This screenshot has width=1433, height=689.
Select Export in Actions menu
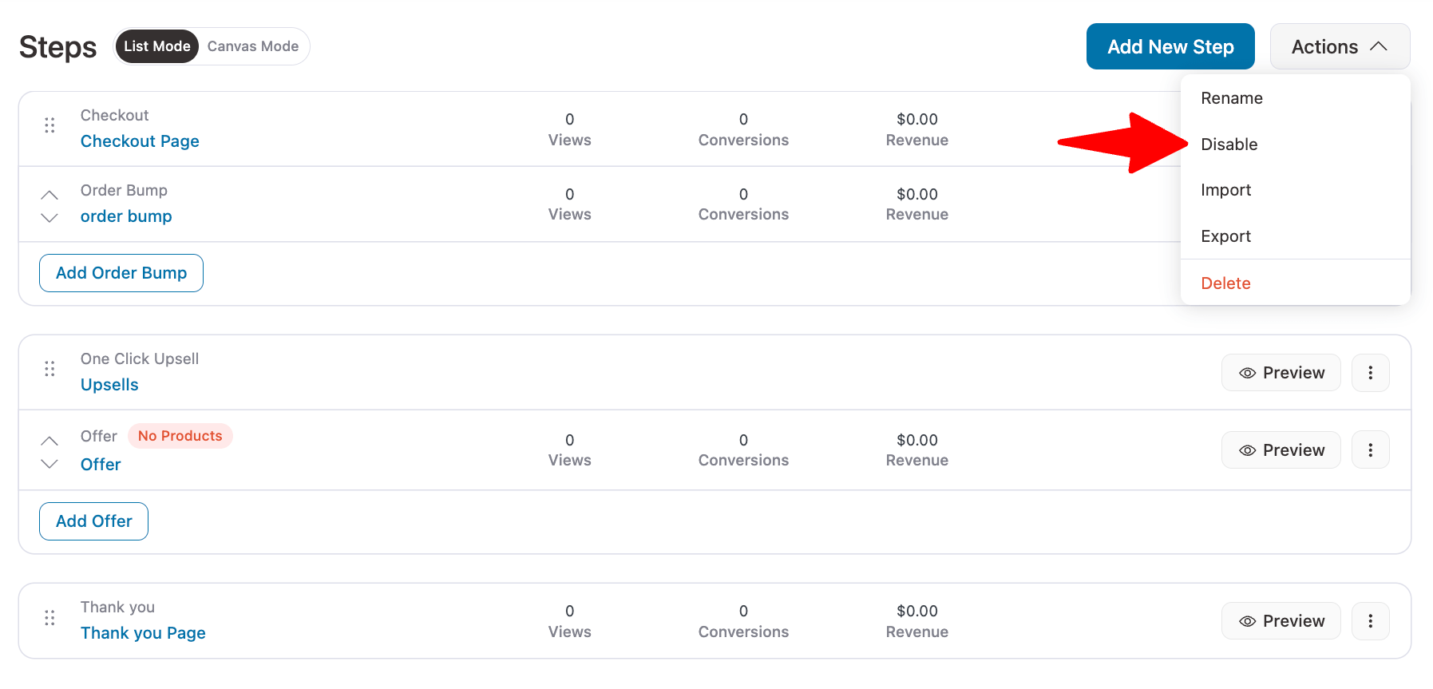[1225, 236]
